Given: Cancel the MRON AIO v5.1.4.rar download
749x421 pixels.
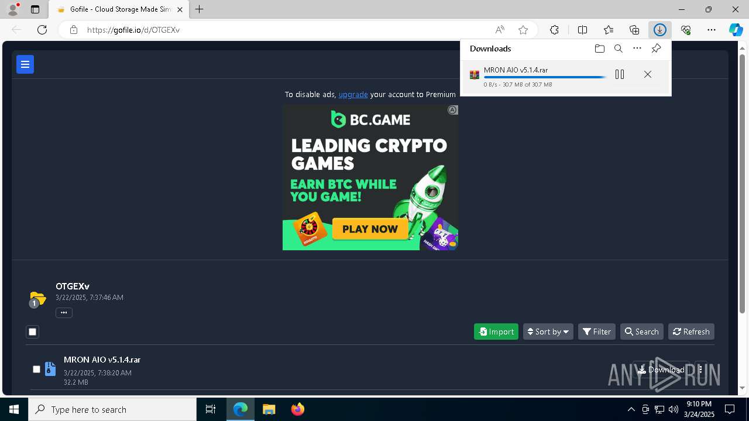Looking at the screenshot, I should 648,74.
